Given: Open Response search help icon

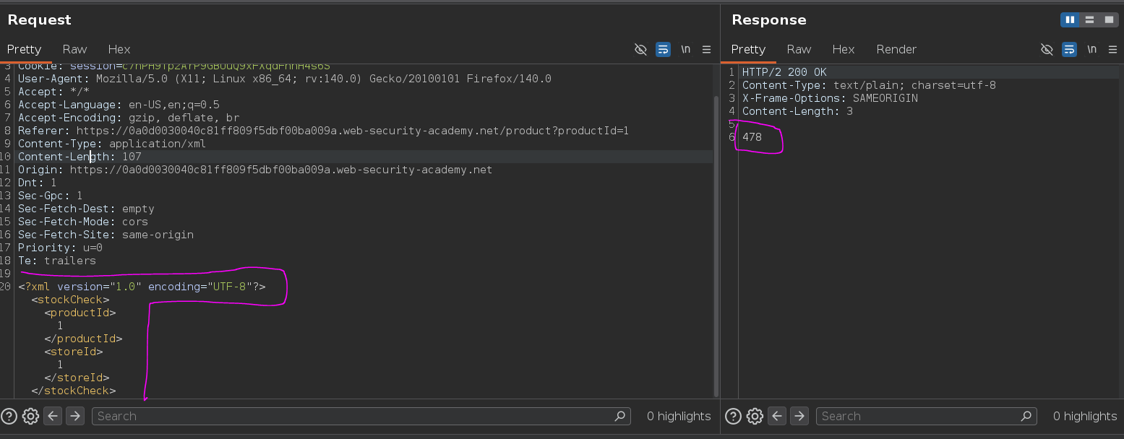Looking at the screenshot, I should [x=733, y=416].
